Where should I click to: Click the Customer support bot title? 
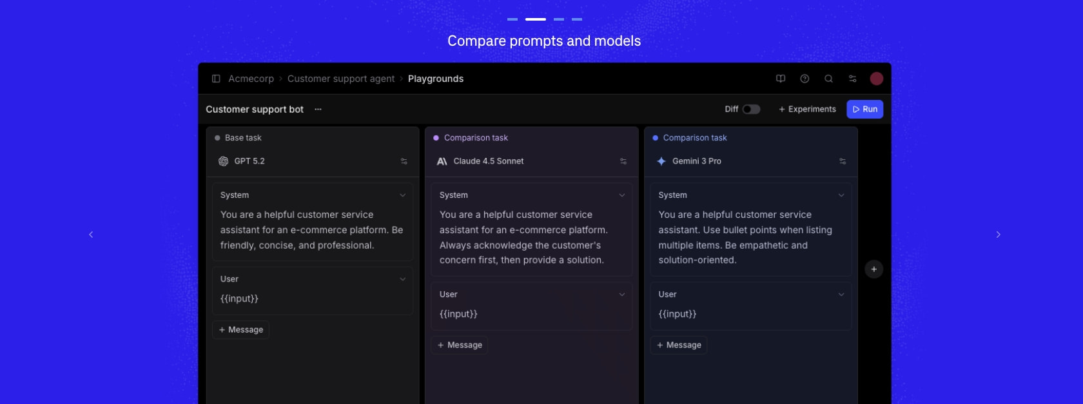tap(255, 110)
